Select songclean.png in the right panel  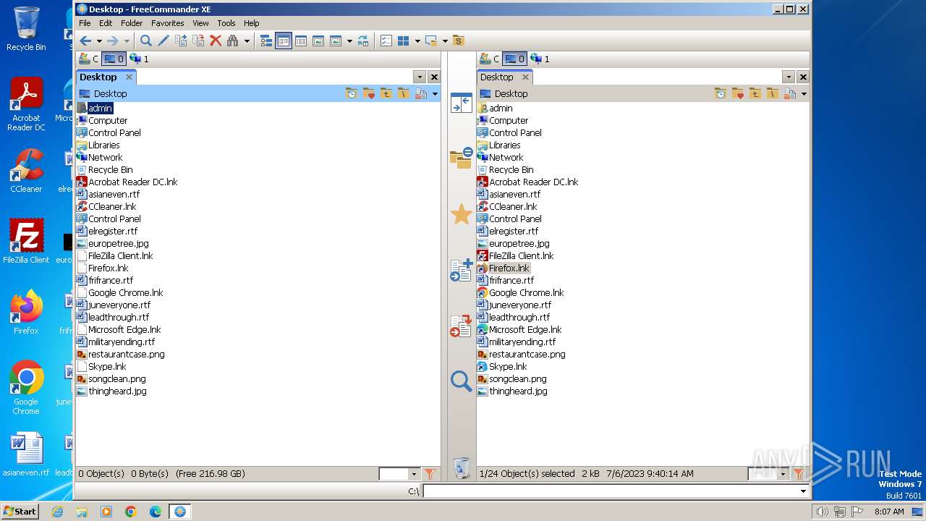pyautogui.click(x=511, y=379)
